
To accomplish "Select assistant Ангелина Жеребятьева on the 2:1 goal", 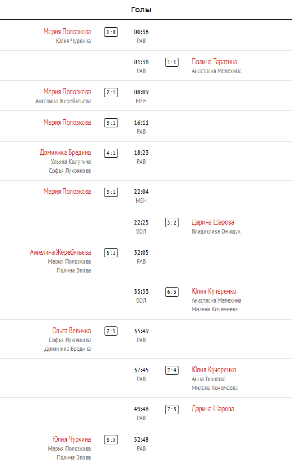I will (63, 101).
